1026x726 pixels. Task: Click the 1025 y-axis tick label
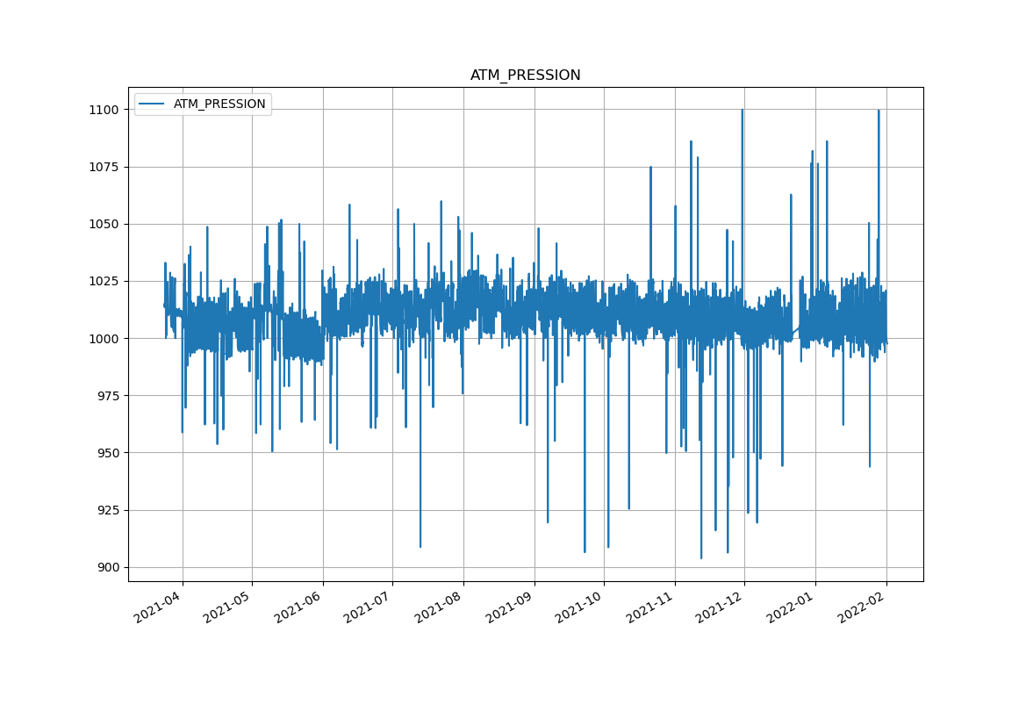point(104,281)
